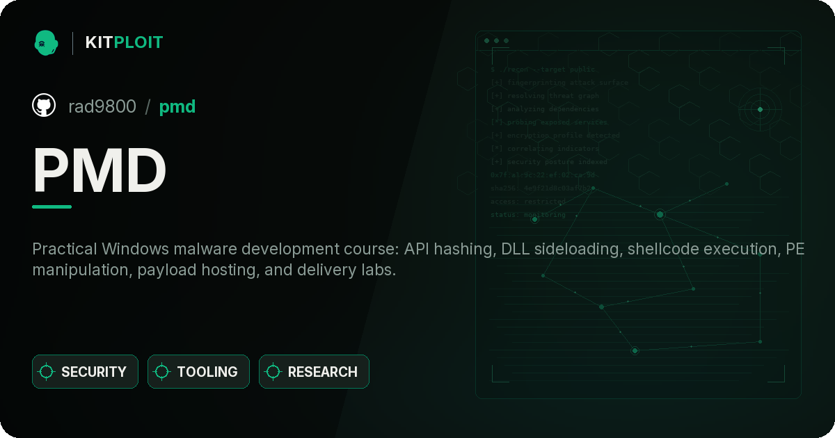
Task: Click the GitHub octocat icon
Action: pos(44,106)
